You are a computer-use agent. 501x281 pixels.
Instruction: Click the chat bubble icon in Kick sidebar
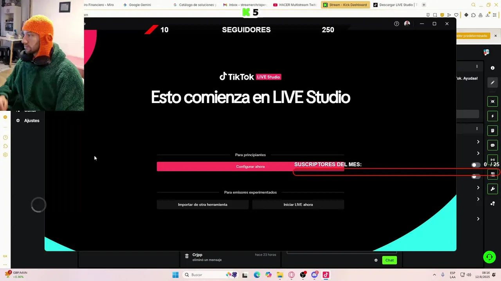click(493, 145)
